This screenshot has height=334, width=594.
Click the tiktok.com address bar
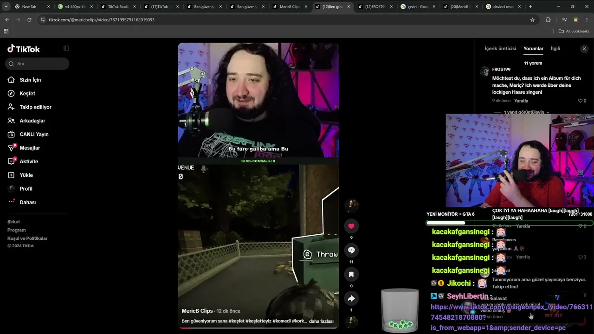click(288, 20)
